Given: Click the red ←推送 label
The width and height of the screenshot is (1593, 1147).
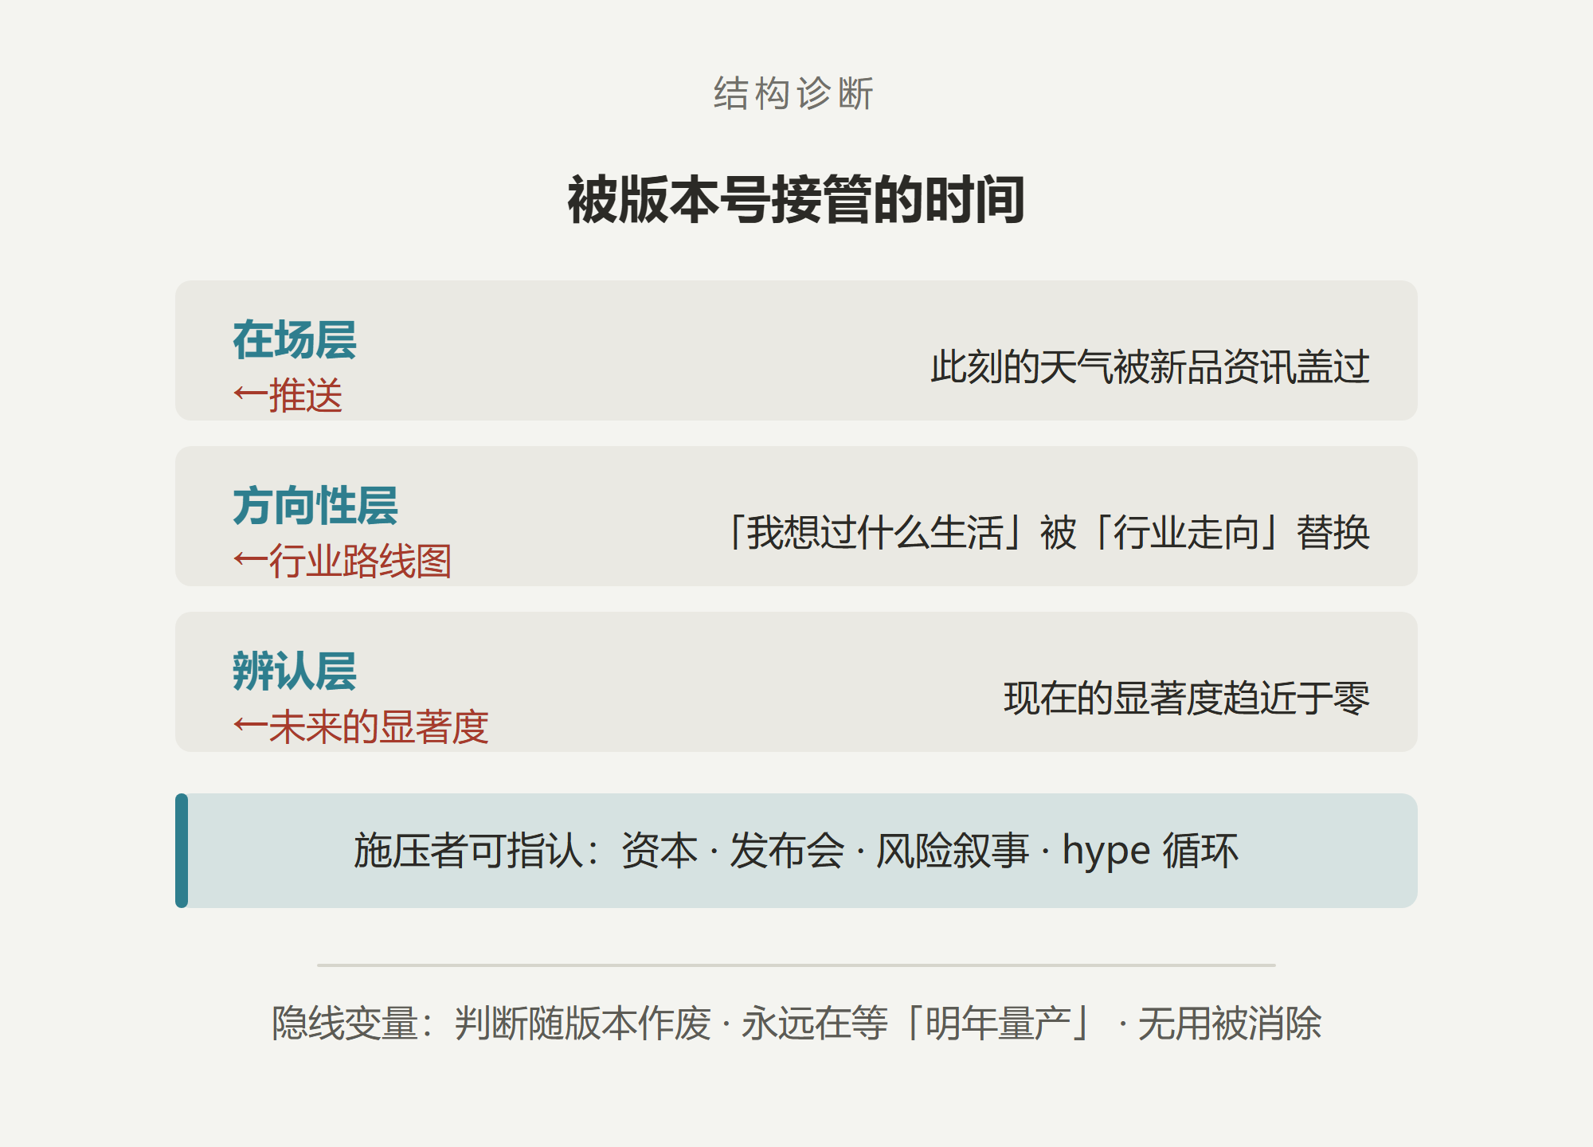Looking at the screenshot, I should 288,395.
